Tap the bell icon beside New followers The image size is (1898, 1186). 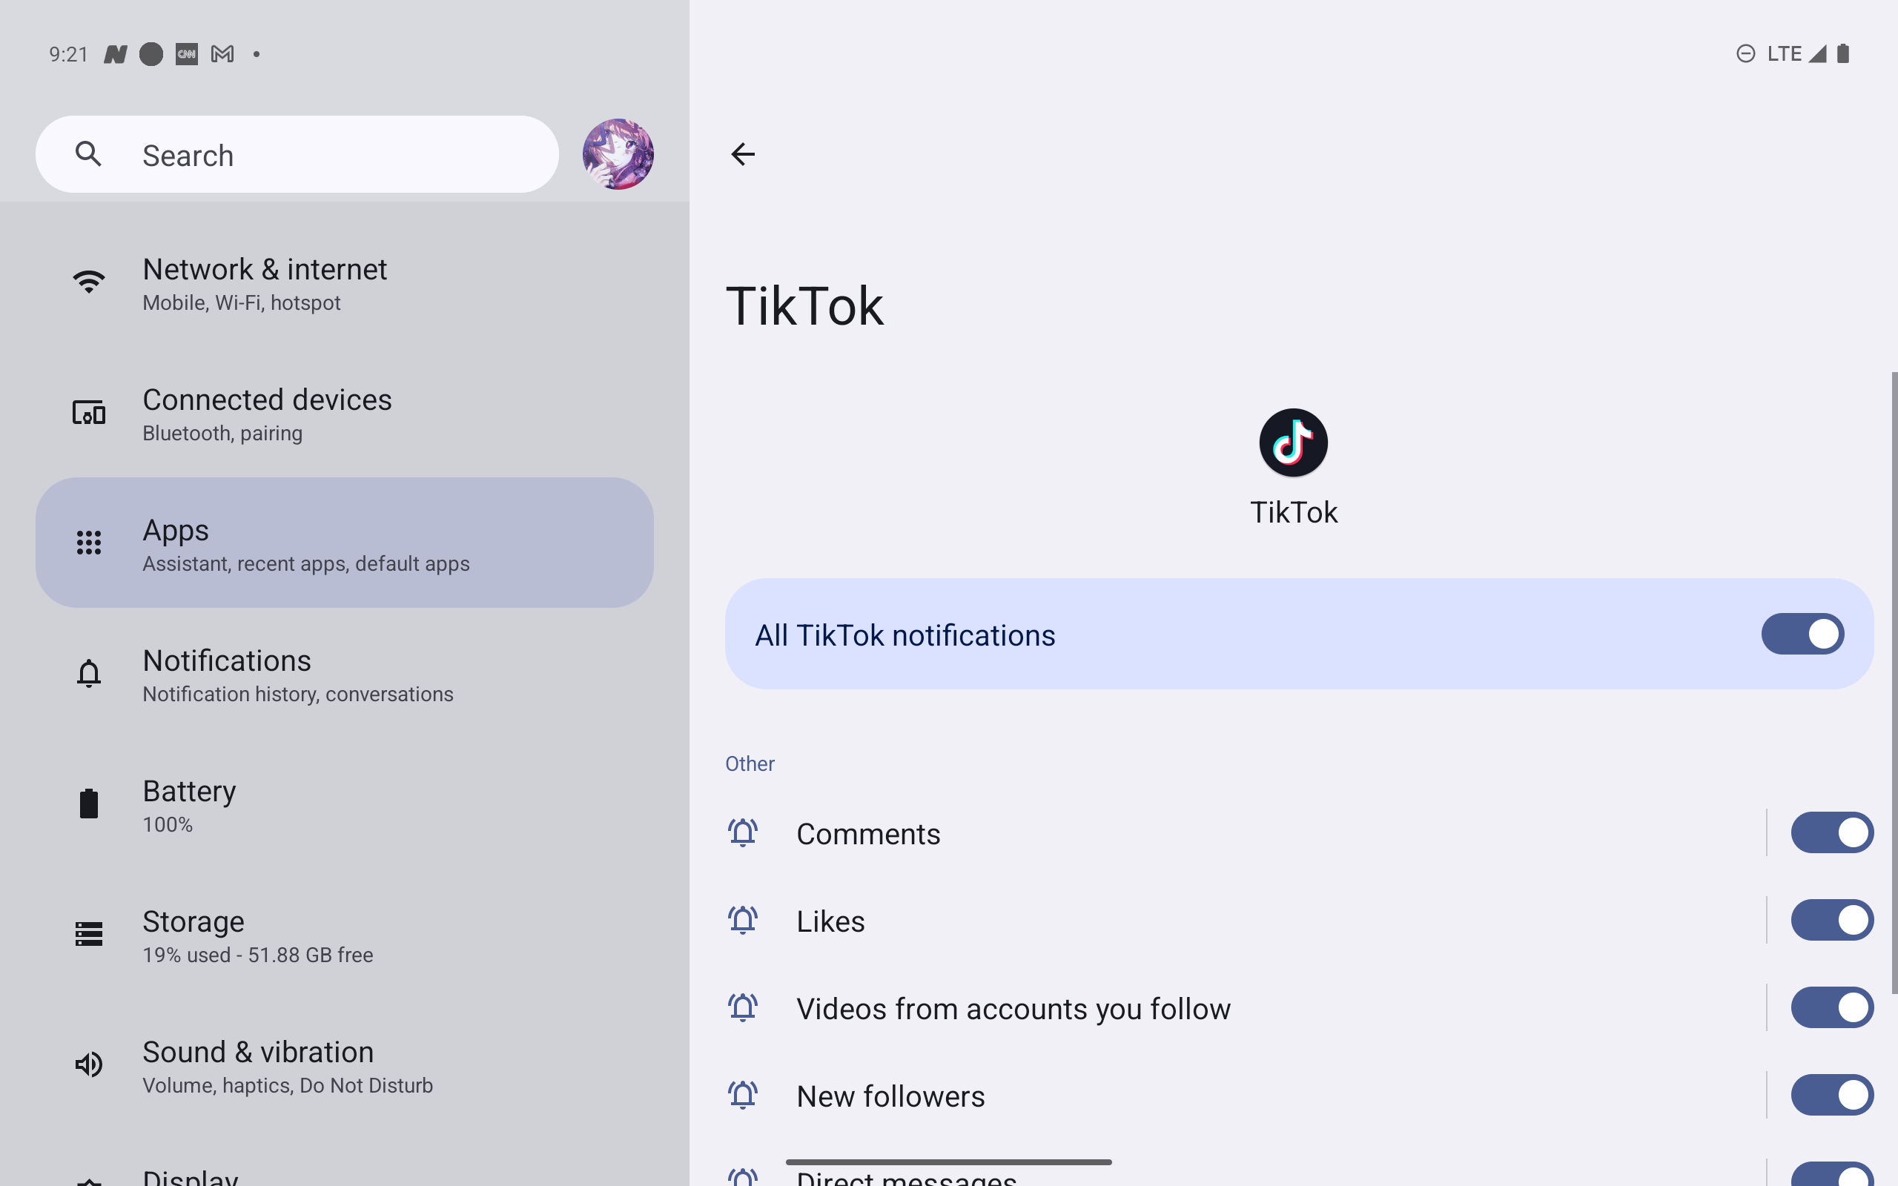coord(743,1095)
